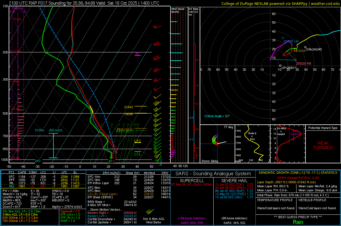
Task: Click the 'SARS: 34% SIG' text
Action: pyautogui.click(x=234, y=223)
